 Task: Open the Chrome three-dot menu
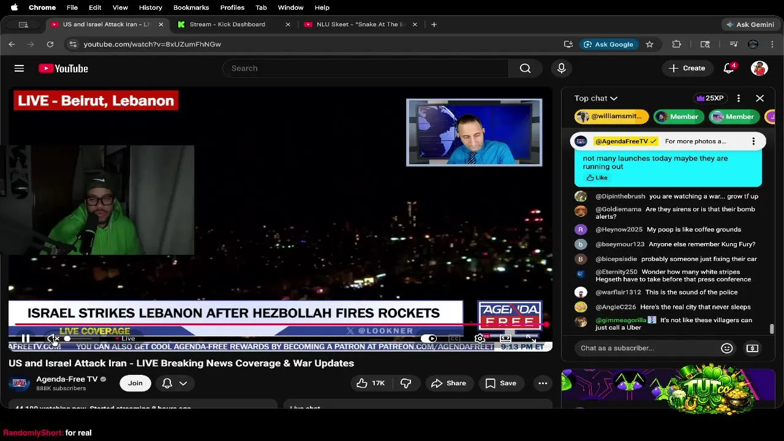click(x=772, y=44)
